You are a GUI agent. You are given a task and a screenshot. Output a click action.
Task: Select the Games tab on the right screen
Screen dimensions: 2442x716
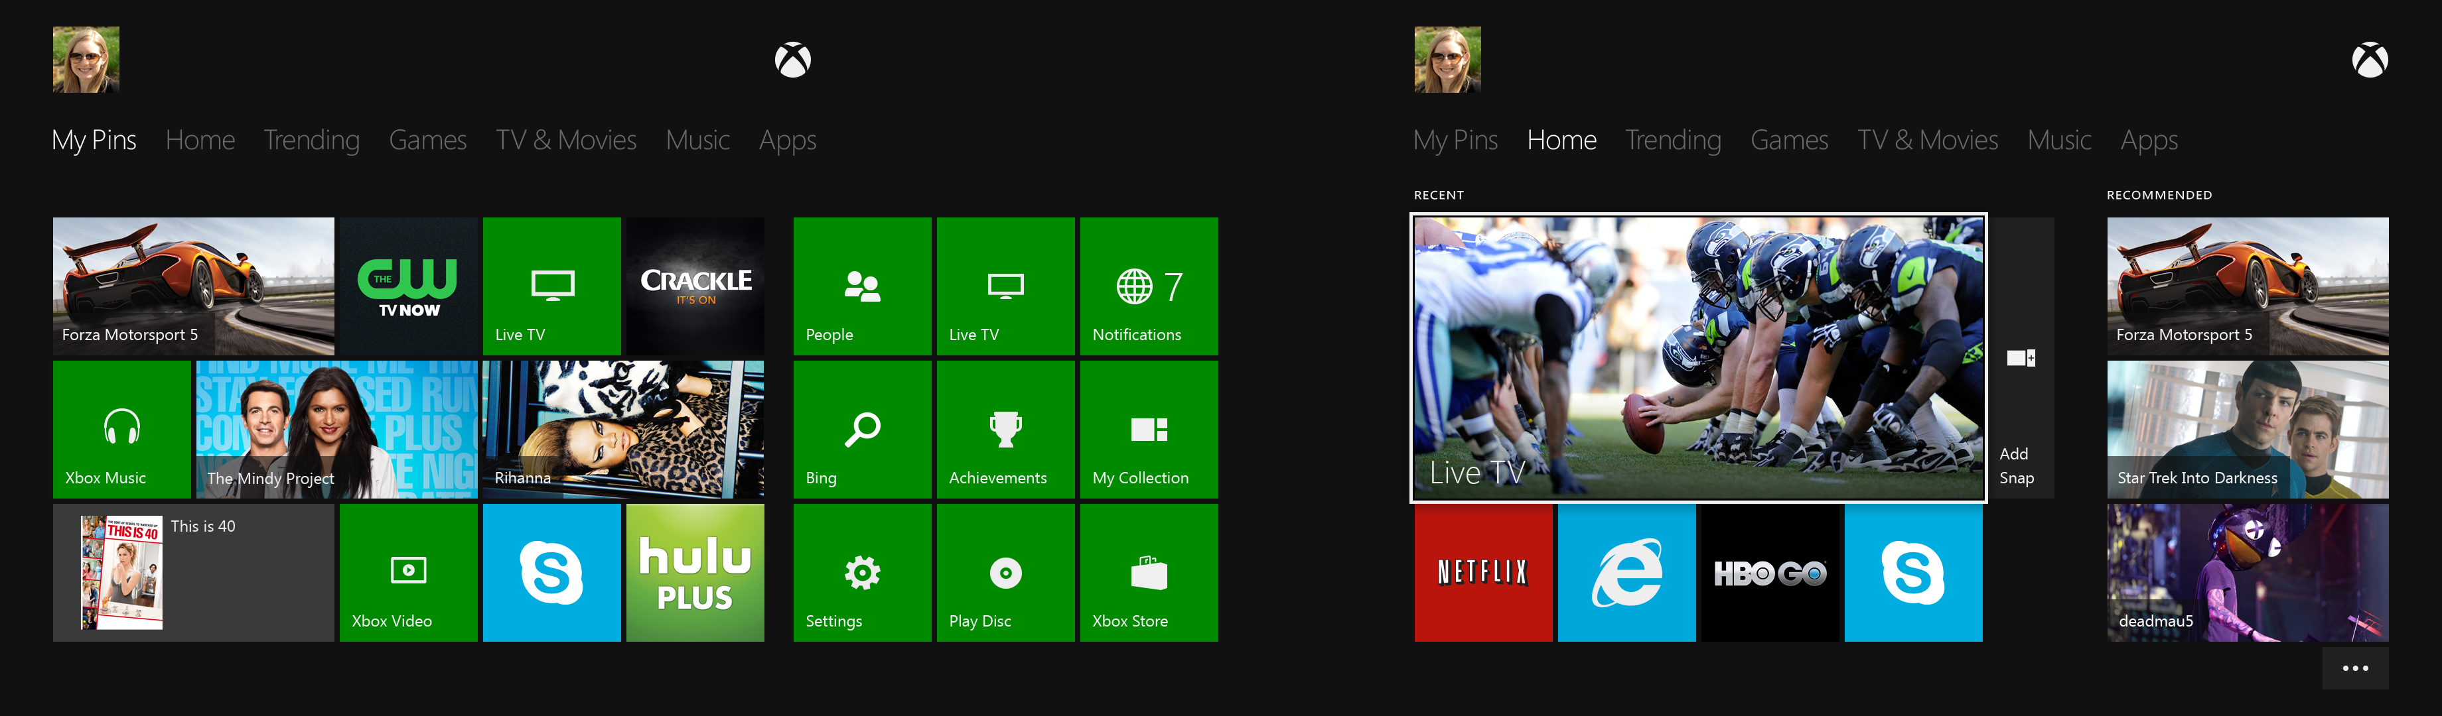click(1788, 140)
